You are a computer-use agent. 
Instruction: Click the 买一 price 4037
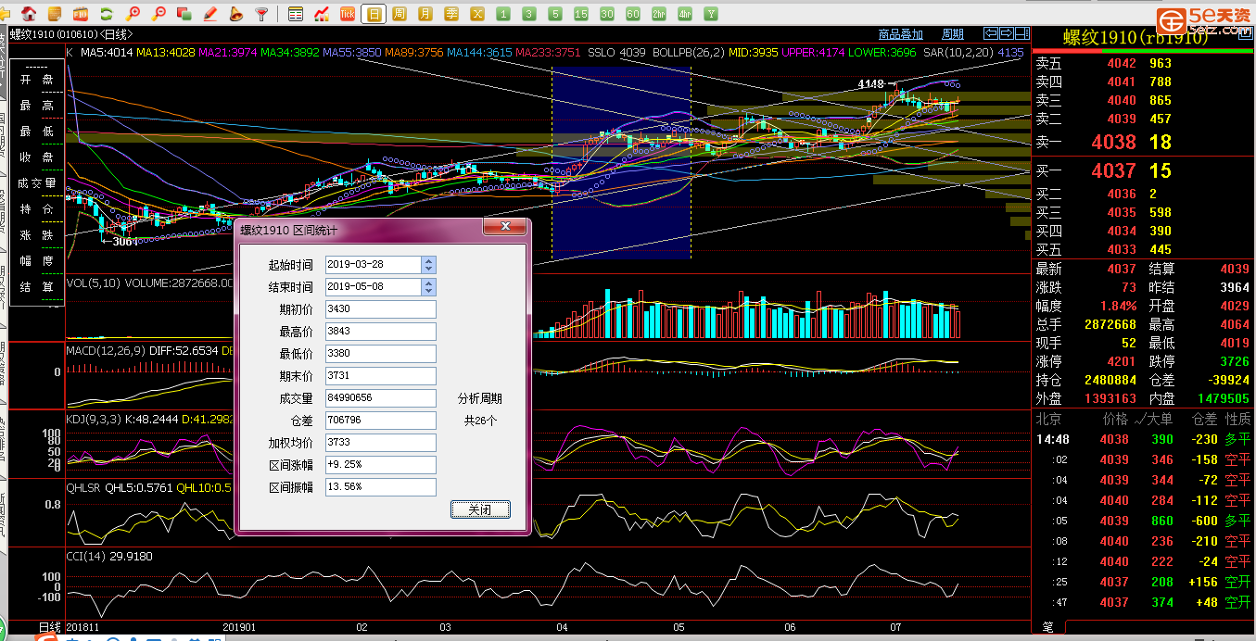1113,171
